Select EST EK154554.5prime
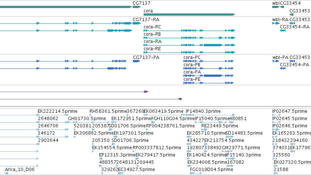The height and width of the screenshot is (175, 311). pos(112,148)
